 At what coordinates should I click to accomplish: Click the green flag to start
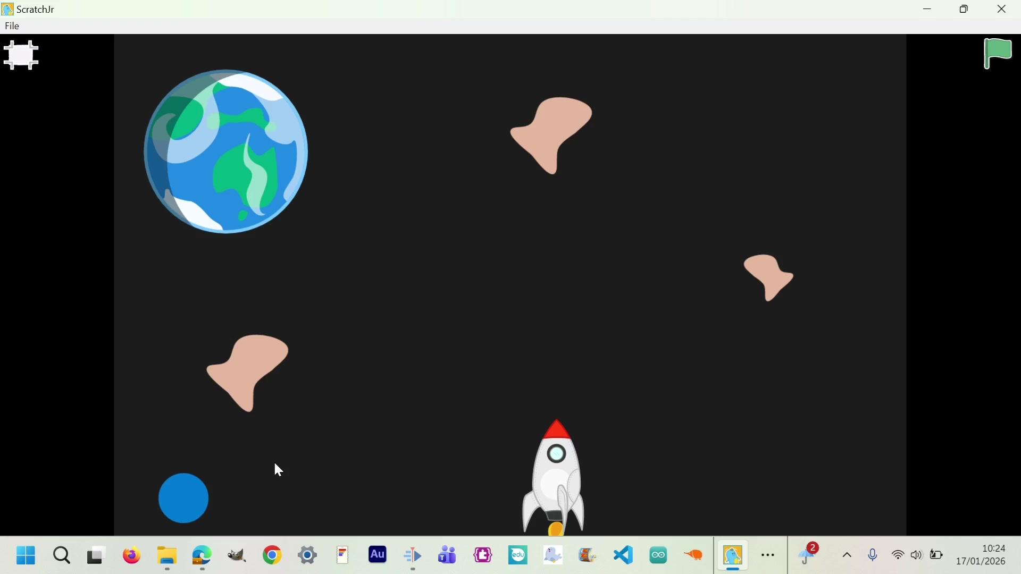pyautogui.click(x=999, y=54)
